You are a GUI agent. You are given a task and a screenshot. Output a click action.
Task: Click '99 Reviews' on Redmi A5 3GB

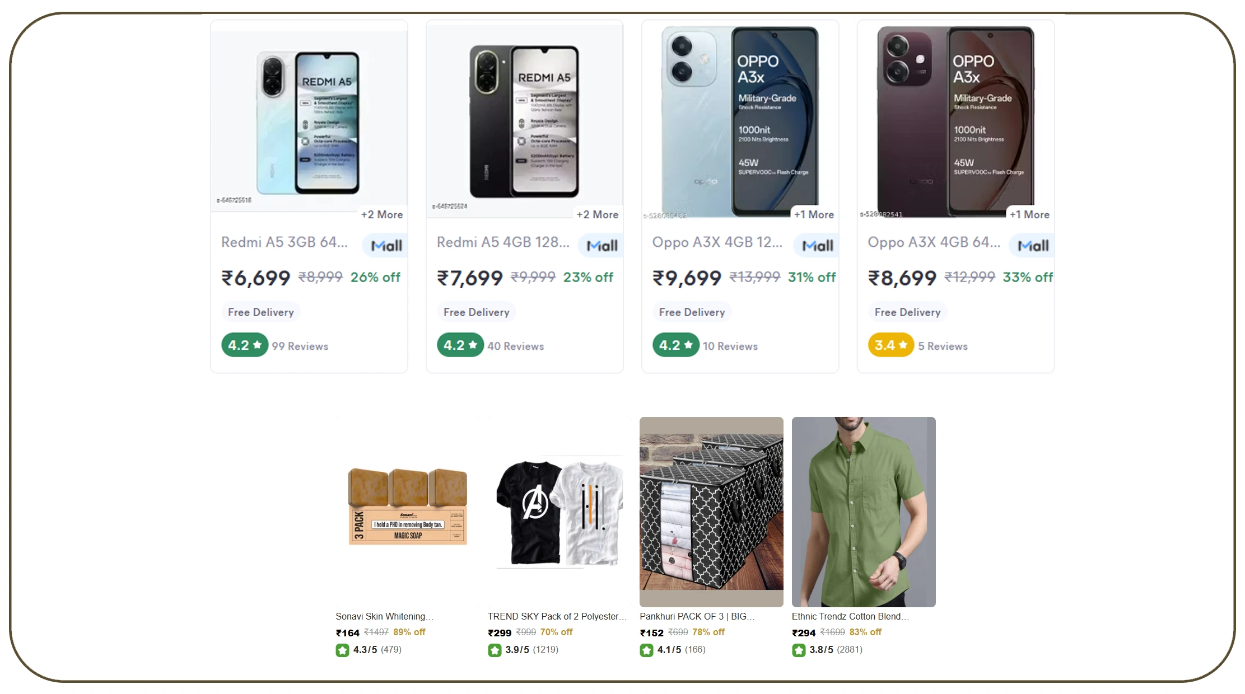click(x=300, y=346)
